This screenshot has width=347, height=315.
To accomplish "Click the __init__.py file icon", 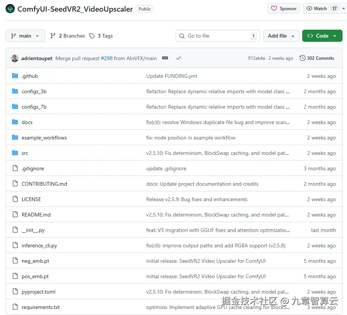I will click(15, 230).
